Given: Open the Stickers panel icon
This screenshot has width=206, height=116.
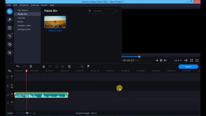Looking at the screenshot, I should click(10, 44).
